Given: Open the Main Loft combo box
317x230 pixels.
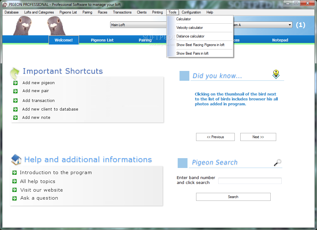Looking at the screenshot, I should pos(138,25).
